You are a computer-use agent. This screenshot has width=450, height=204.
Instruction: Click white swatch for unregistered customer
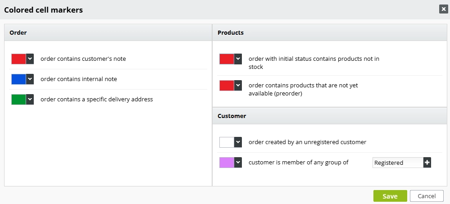227,142
